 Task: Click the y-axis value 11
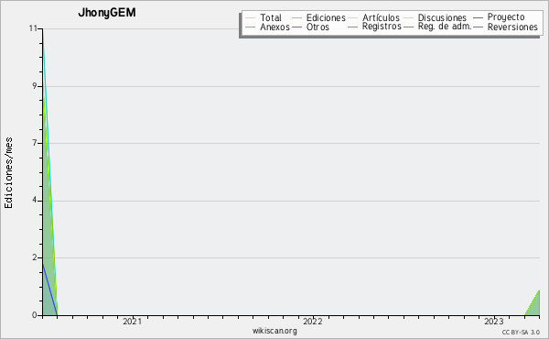pyautogui.click(x=33, y=28)
